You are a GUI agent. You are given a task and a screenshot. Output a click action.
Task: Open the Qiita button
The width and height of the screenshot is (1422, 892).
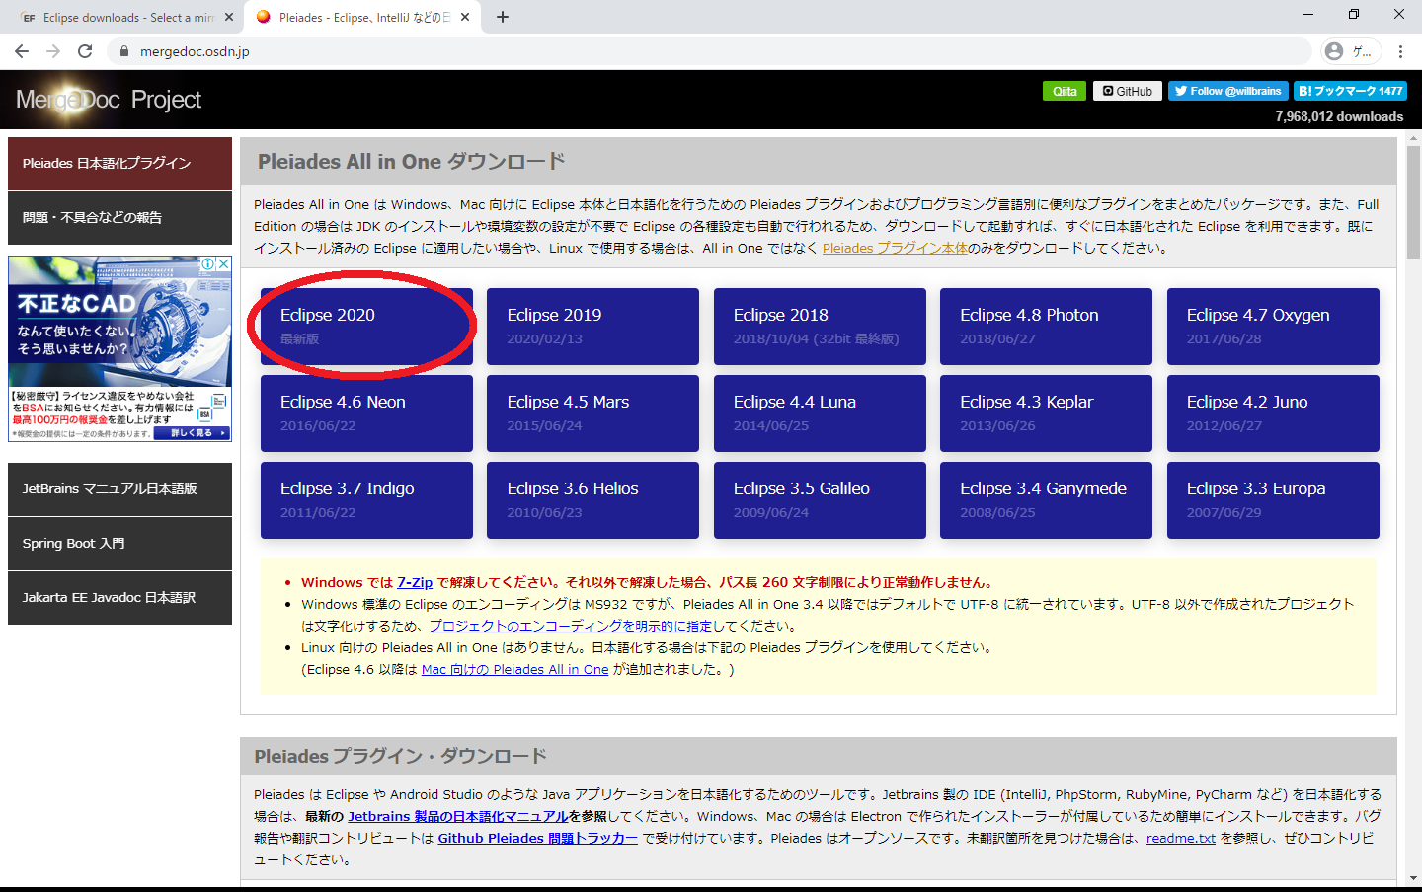click(1065, 91)
